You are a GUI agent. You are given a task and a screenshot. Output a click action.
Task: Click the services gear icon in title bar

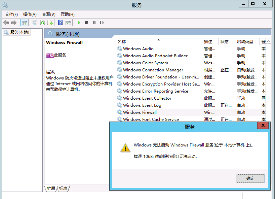(x=5, y=5)
